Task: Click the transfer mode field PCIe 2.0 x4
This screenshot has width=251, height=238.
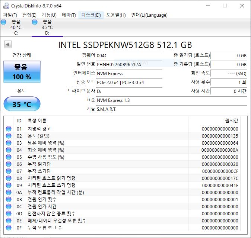Action: [x=129, y=83]
